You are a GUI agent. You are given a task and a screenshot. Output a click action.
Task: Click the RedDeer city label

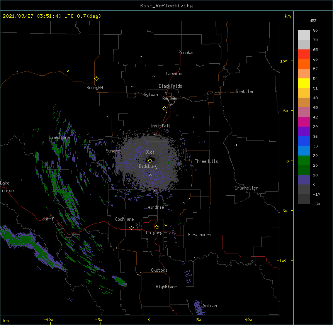click(x=170, y=98)
